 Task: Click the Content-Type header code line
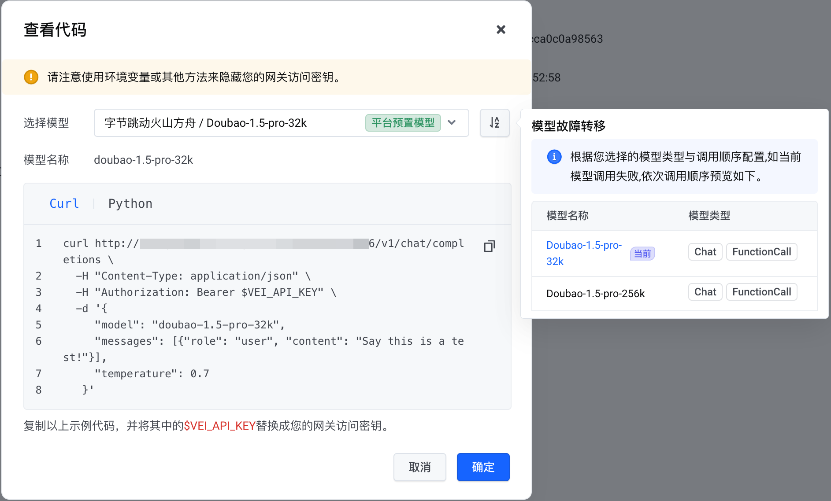(193, 276)
